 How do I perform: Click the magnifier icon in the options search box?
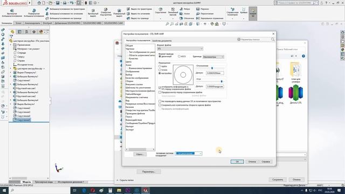273,39
